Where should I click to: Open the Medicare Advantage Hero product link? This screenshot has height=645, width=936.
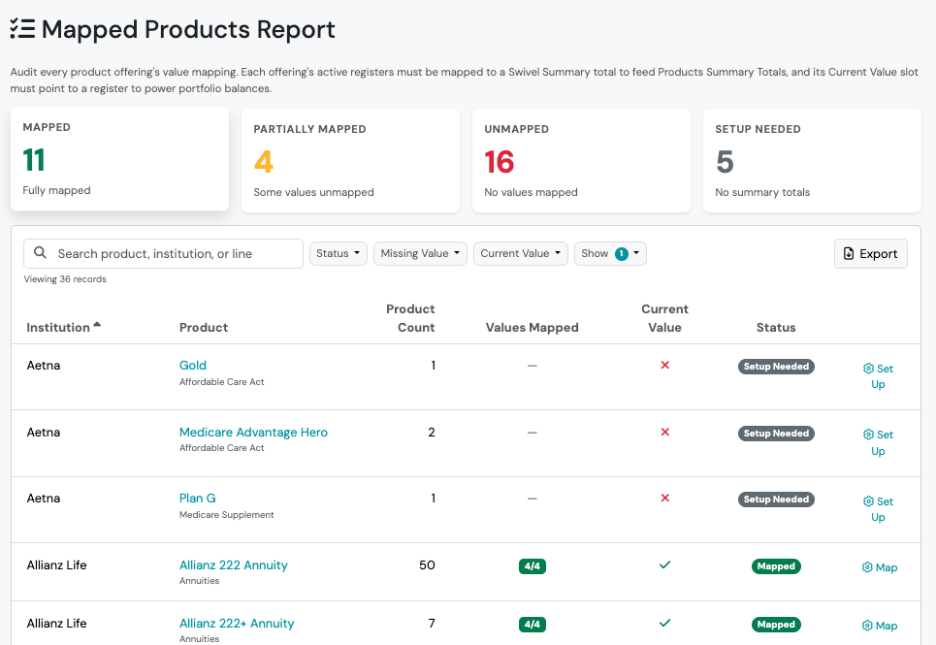[253, 432]
